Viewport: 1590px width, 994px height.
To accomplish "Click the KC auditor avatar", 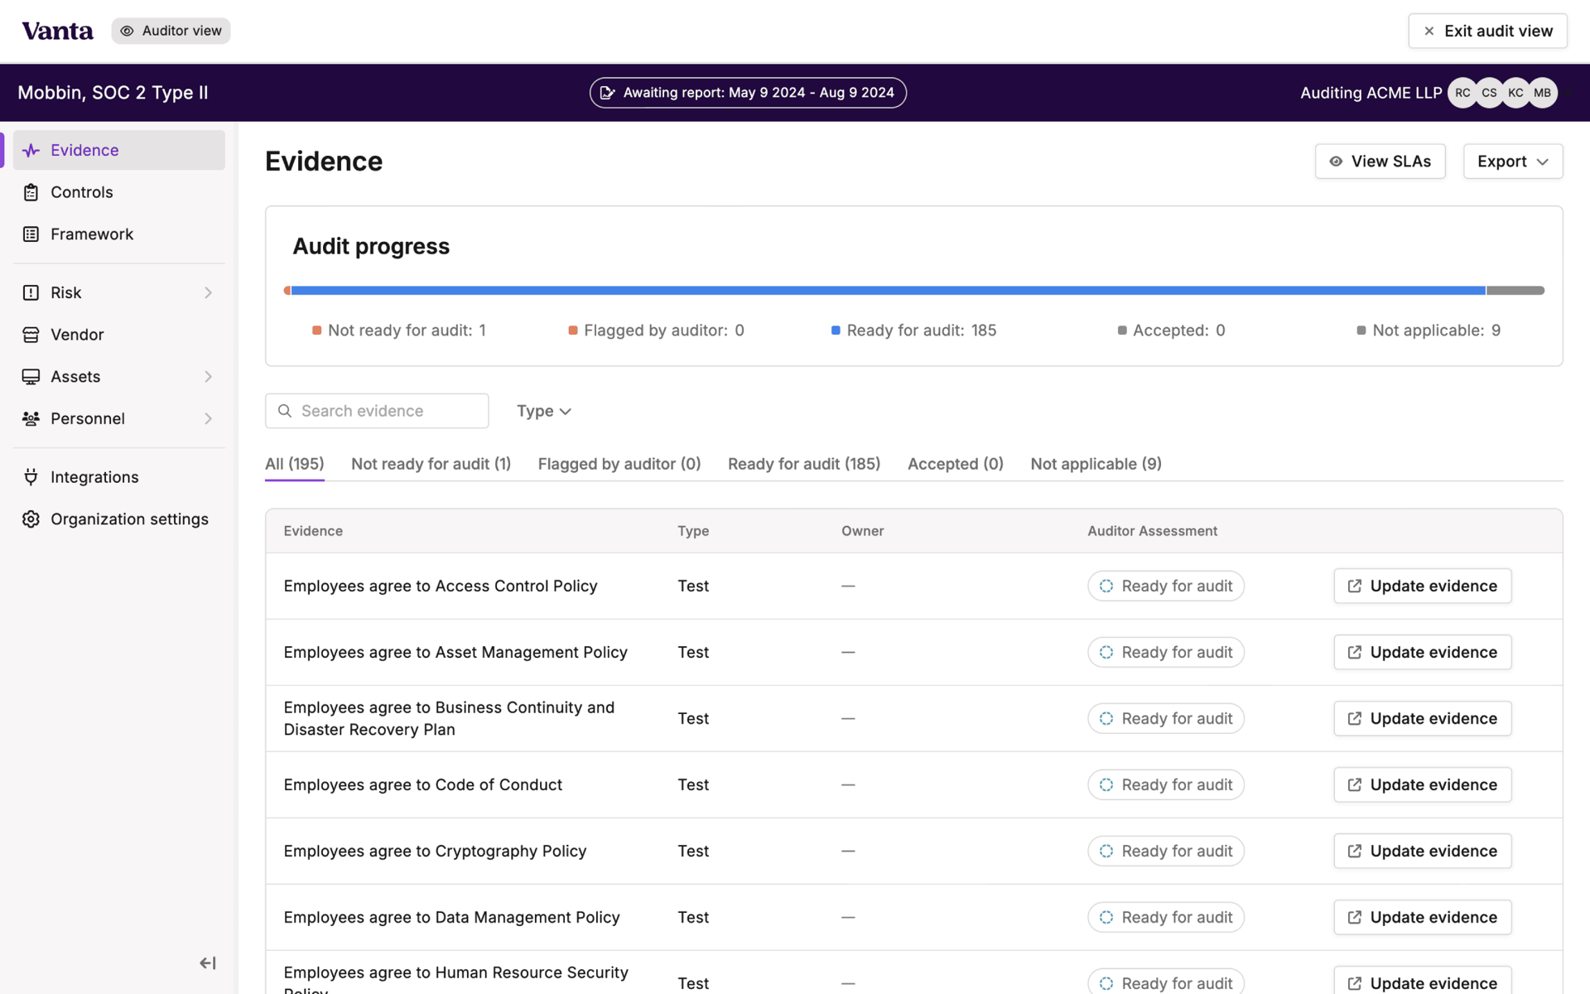I will pos(1515,93).
